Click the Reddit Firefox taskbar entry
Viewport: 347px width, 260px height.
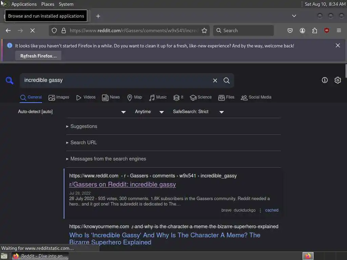tap(40, 256)
